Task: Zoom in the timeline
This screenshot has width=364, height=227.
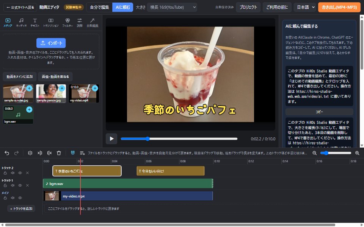Action: tap(357, 153)
